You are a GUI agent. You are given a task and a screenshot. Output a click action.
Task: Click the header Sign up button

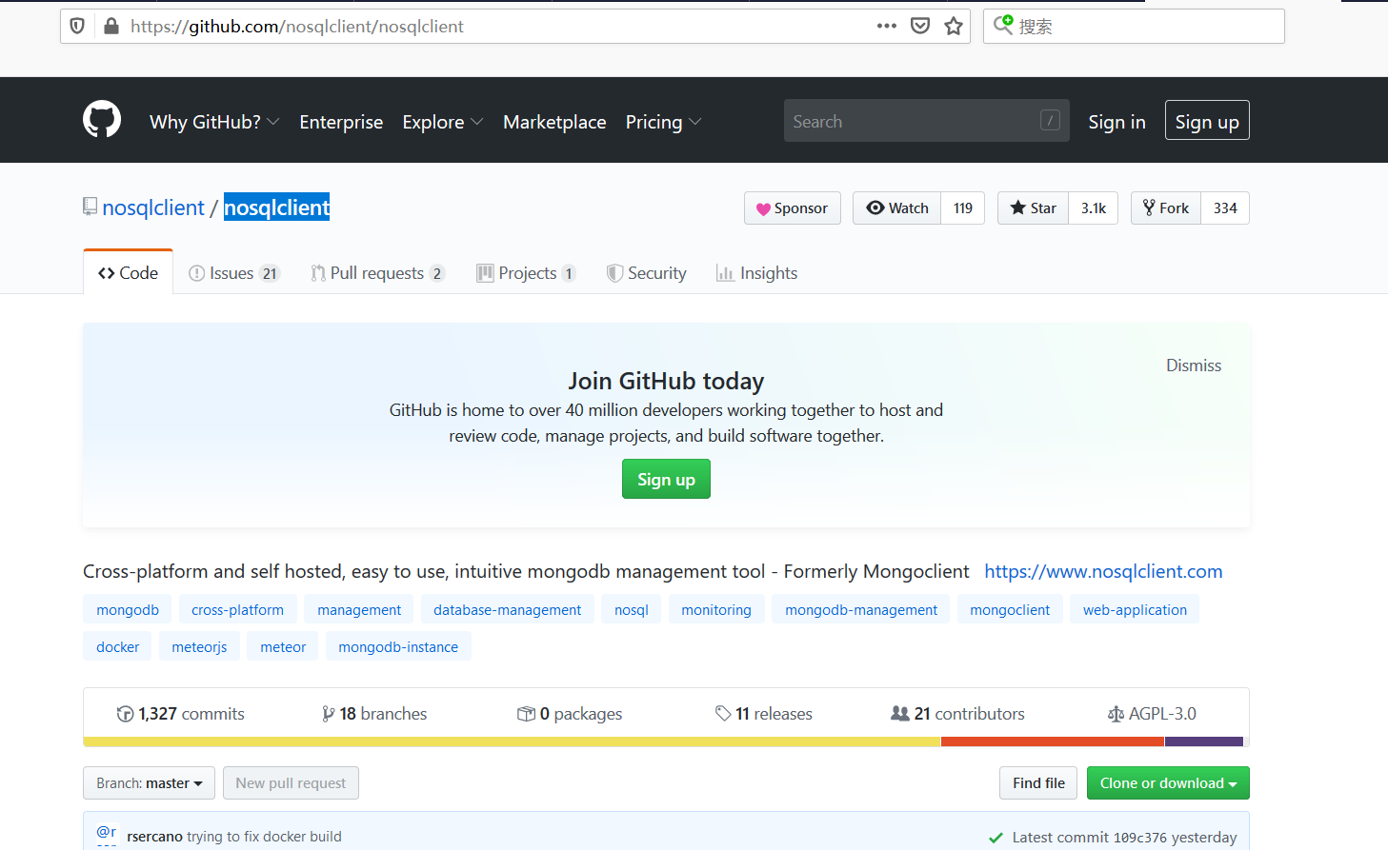tap(1207, 121)
